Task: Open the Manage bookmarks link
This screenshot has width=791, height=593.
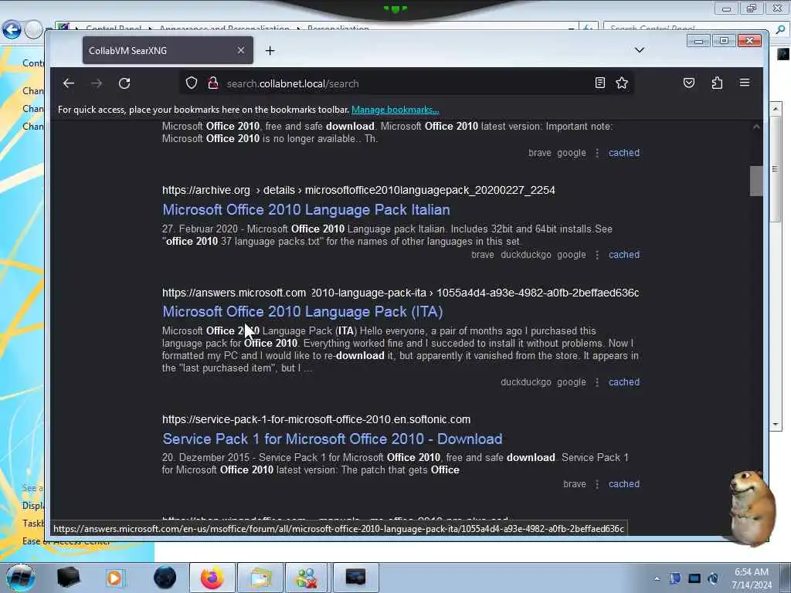Action: click(x=395, y=110)
